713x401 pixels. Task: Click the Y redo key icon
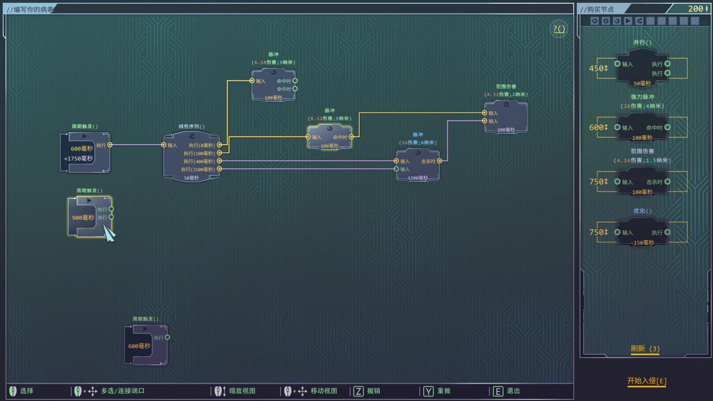(x=428, y=391)
